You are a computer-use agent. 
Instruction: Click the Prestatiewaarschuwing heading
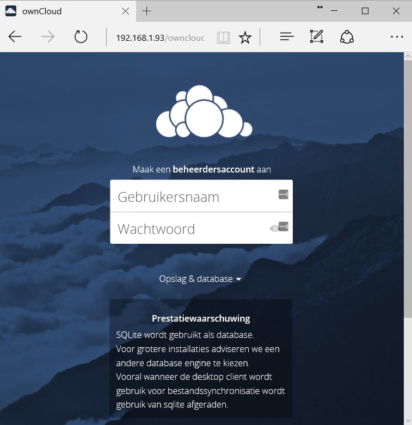click(x=201, y=318)
